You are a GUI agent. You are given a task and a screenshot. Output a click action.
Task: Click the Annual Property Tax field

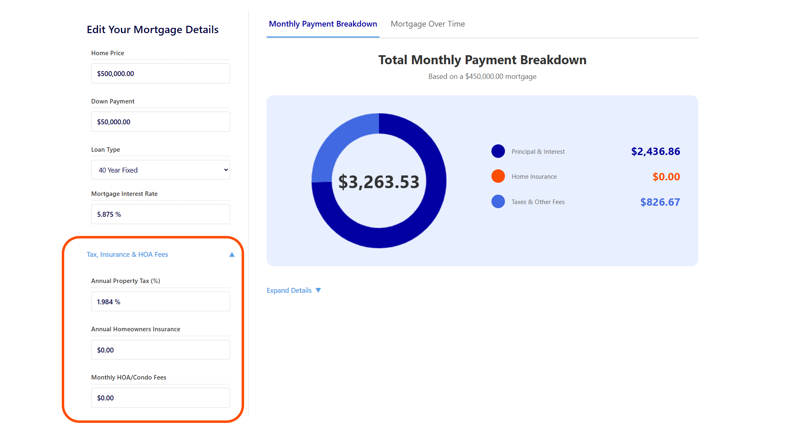click(160, 302)
